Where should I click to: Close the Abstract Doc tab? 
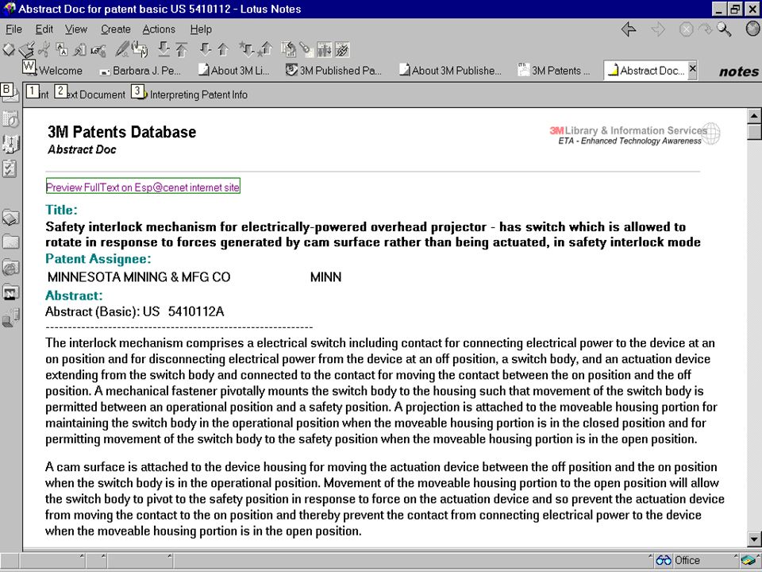tap(693, 68)
